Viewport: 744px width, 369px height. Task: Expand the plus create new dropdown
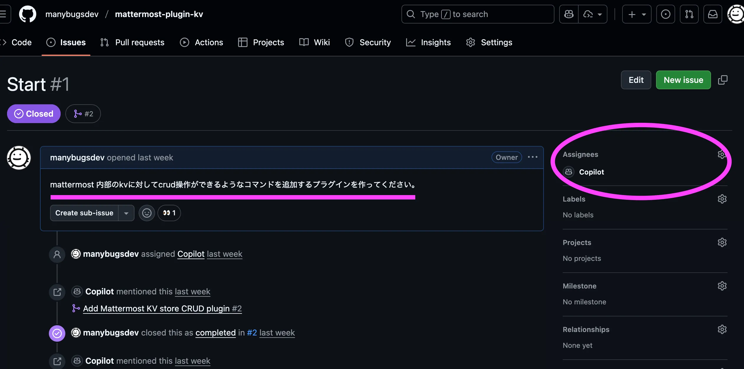[x=637, y=14]
